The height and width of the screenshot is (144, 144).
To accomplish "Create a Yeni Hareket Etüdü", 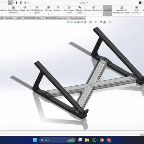I will click(x=69, y=10).
